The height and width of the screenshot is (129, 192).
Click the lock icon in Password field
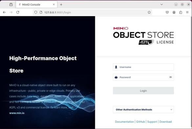point(116,77)
